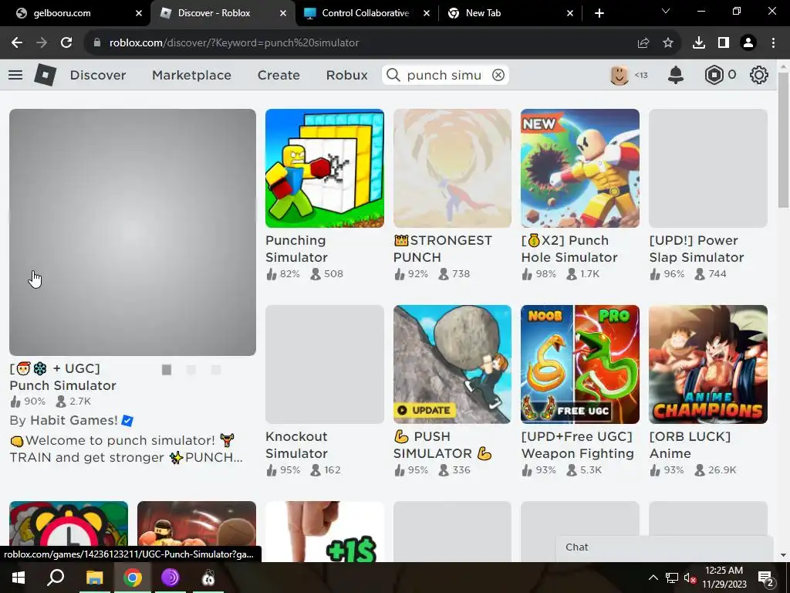Click the Roblox logo home icon
The width and height of the screenshot is (790, 593).
[x=45, y=75]
